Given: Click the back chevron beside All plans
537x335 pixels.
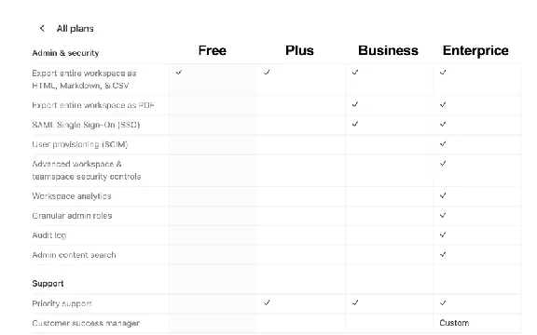Looking at the screenshot, I should pos(42,28).
